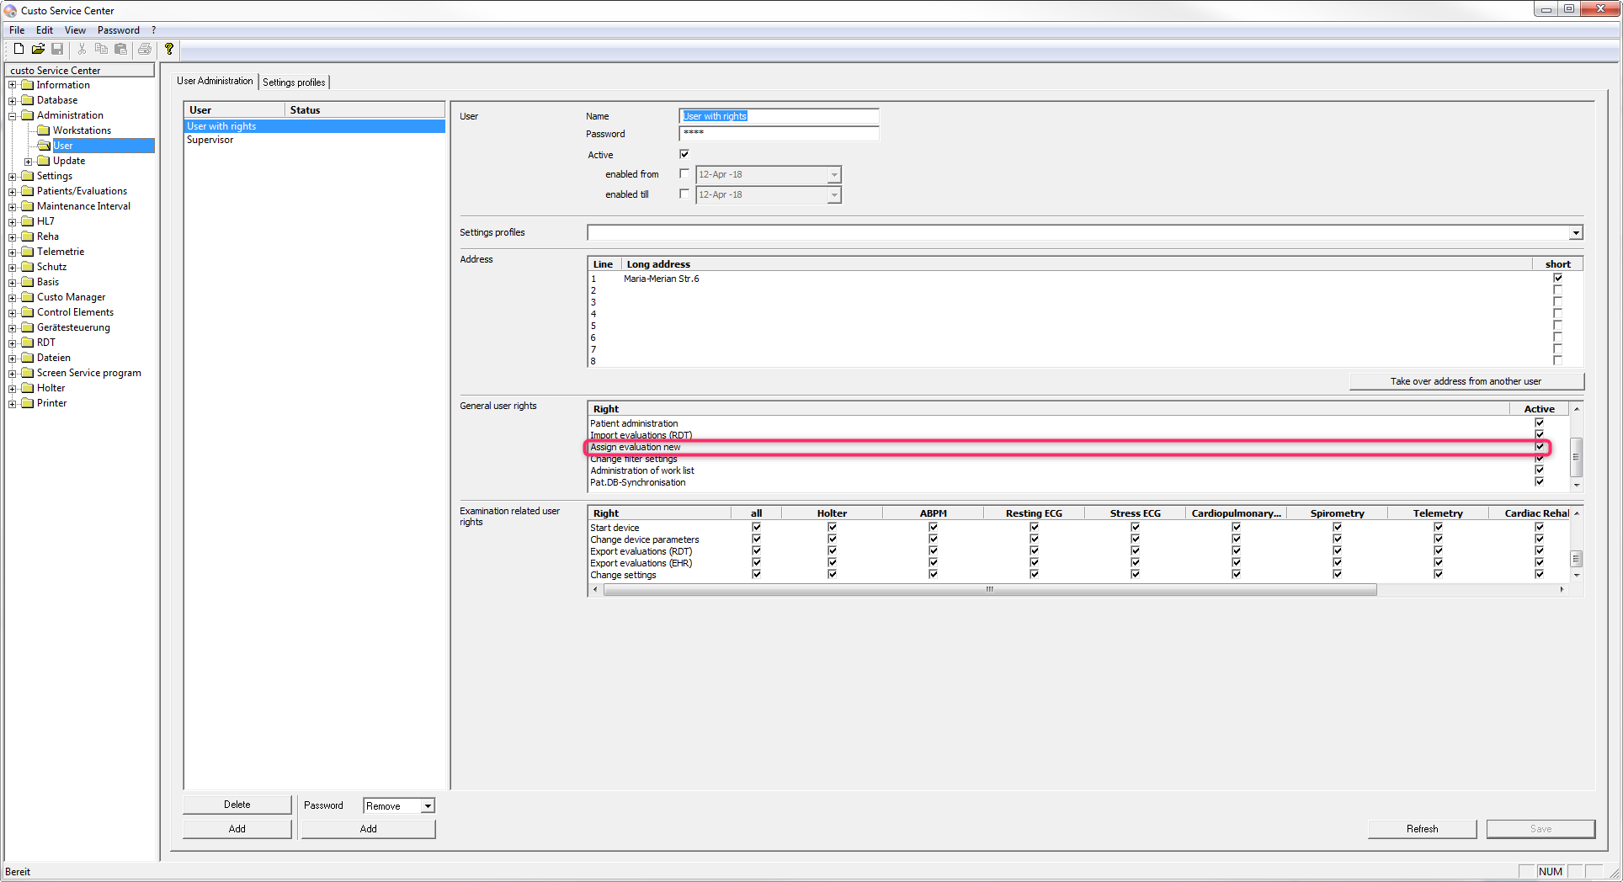Click the Dateien folder icon
The width and height of the screenshot is (1623, 882).
(28, 358)
